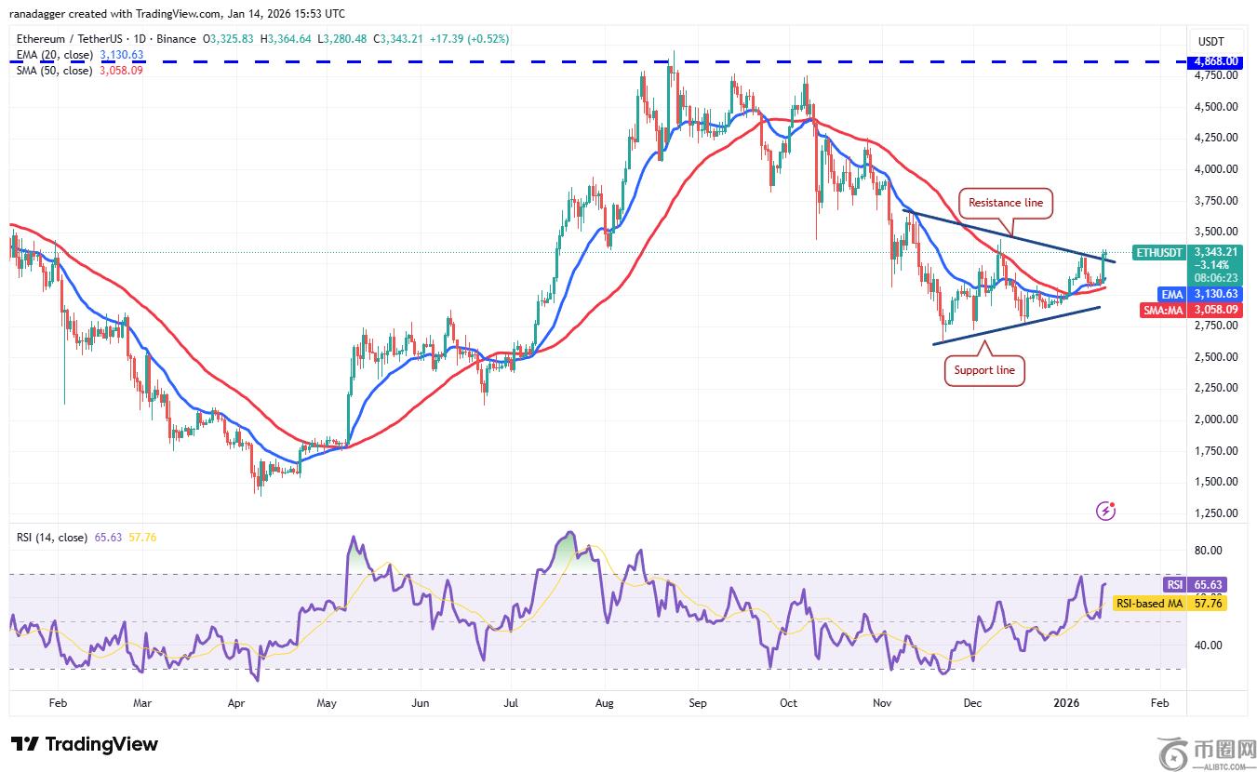1257x772 pixels.
Task: Click the green ETHUSDT symbol tag
Action: 1158,253
